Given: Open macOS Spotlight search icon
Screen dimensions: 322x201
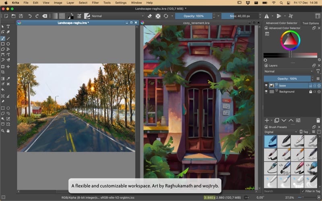Looking at the screenshot, I should tap(281, 3).
